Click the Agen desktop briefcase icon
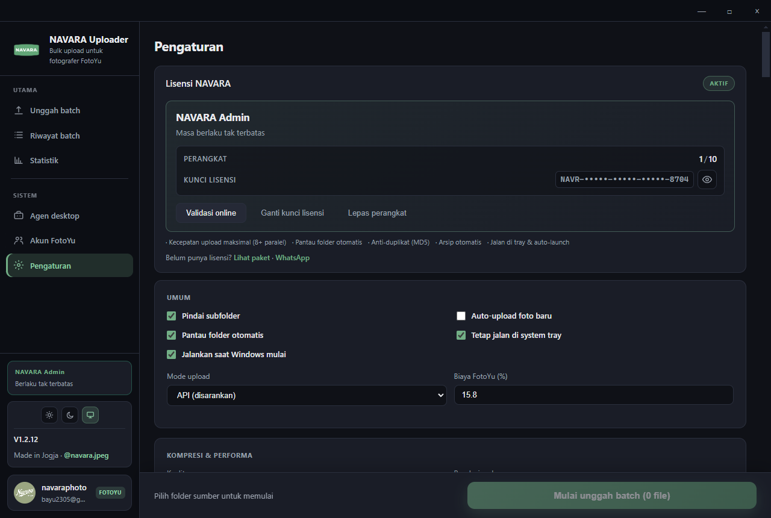Viewport: 771px width, 518px height. pos(19,216)
